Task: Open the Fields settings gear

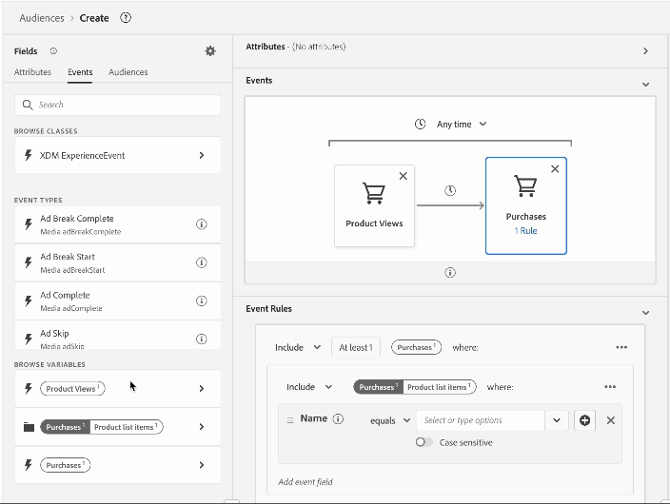Action: [210, 51]
